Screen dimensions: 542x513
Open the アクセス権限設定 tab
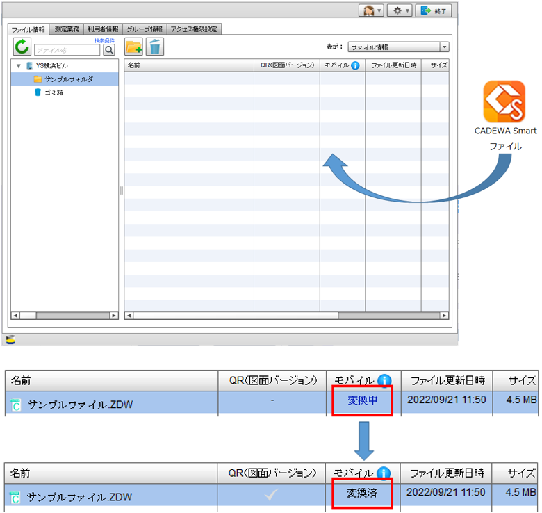pyautogui.click(x=194, y=29)
